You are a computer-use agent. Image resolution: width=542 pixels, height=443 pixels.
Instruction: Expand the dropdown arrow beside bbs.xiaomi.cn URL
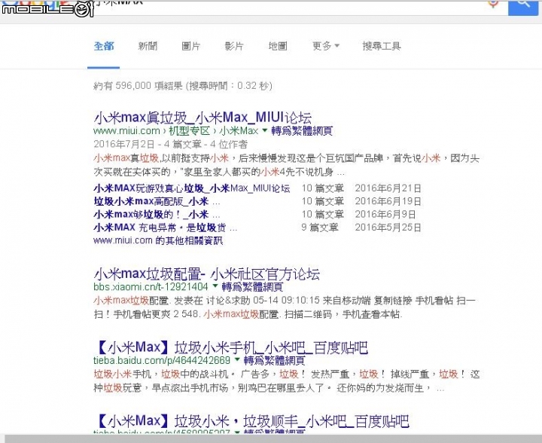(215, 286)
